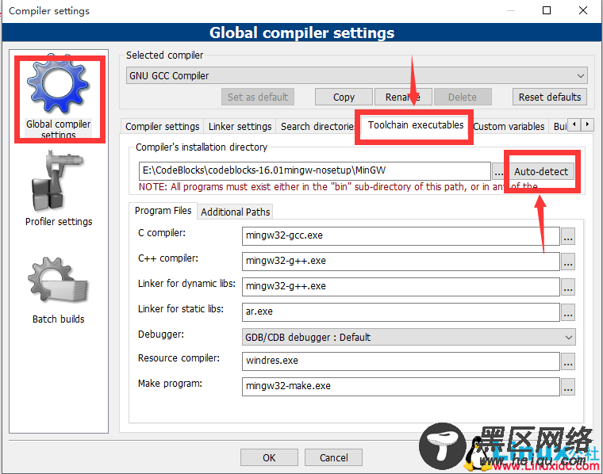603x474 pixels.
Task: Dismiss dialog with Cancel button
Action: click(333, 457)
